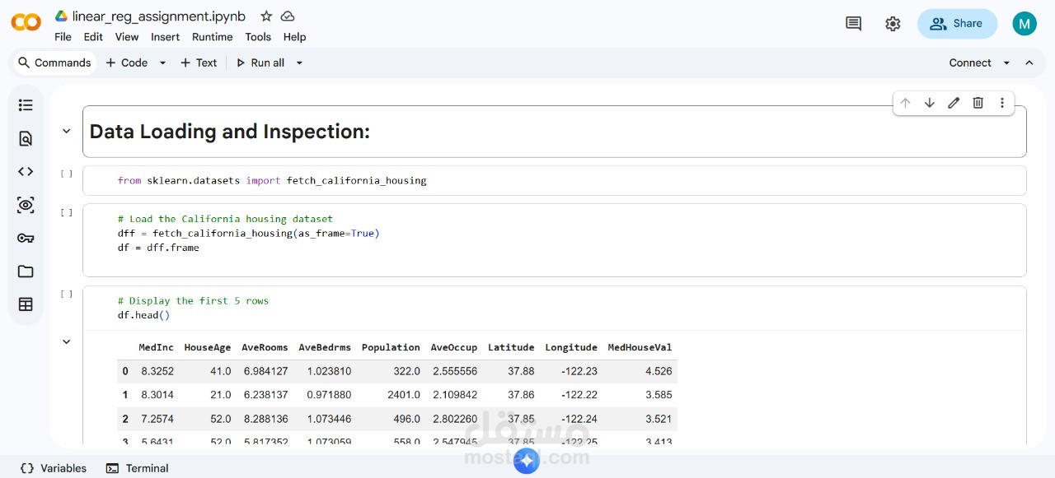Viewport: 1055px width, 478px height.
Task: Open the Run all dropdown arrow
Action: 298,63
